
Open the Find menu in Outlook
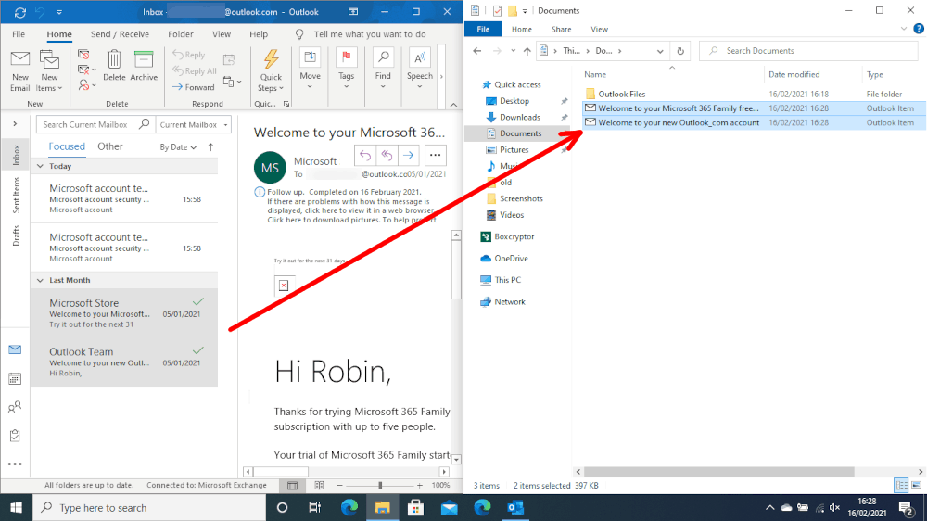click(x=383, y=70)
